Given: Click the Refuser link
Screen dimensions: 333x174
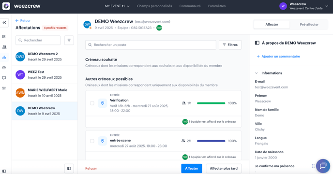Looking at the screenshot, I should click(91, 168).
